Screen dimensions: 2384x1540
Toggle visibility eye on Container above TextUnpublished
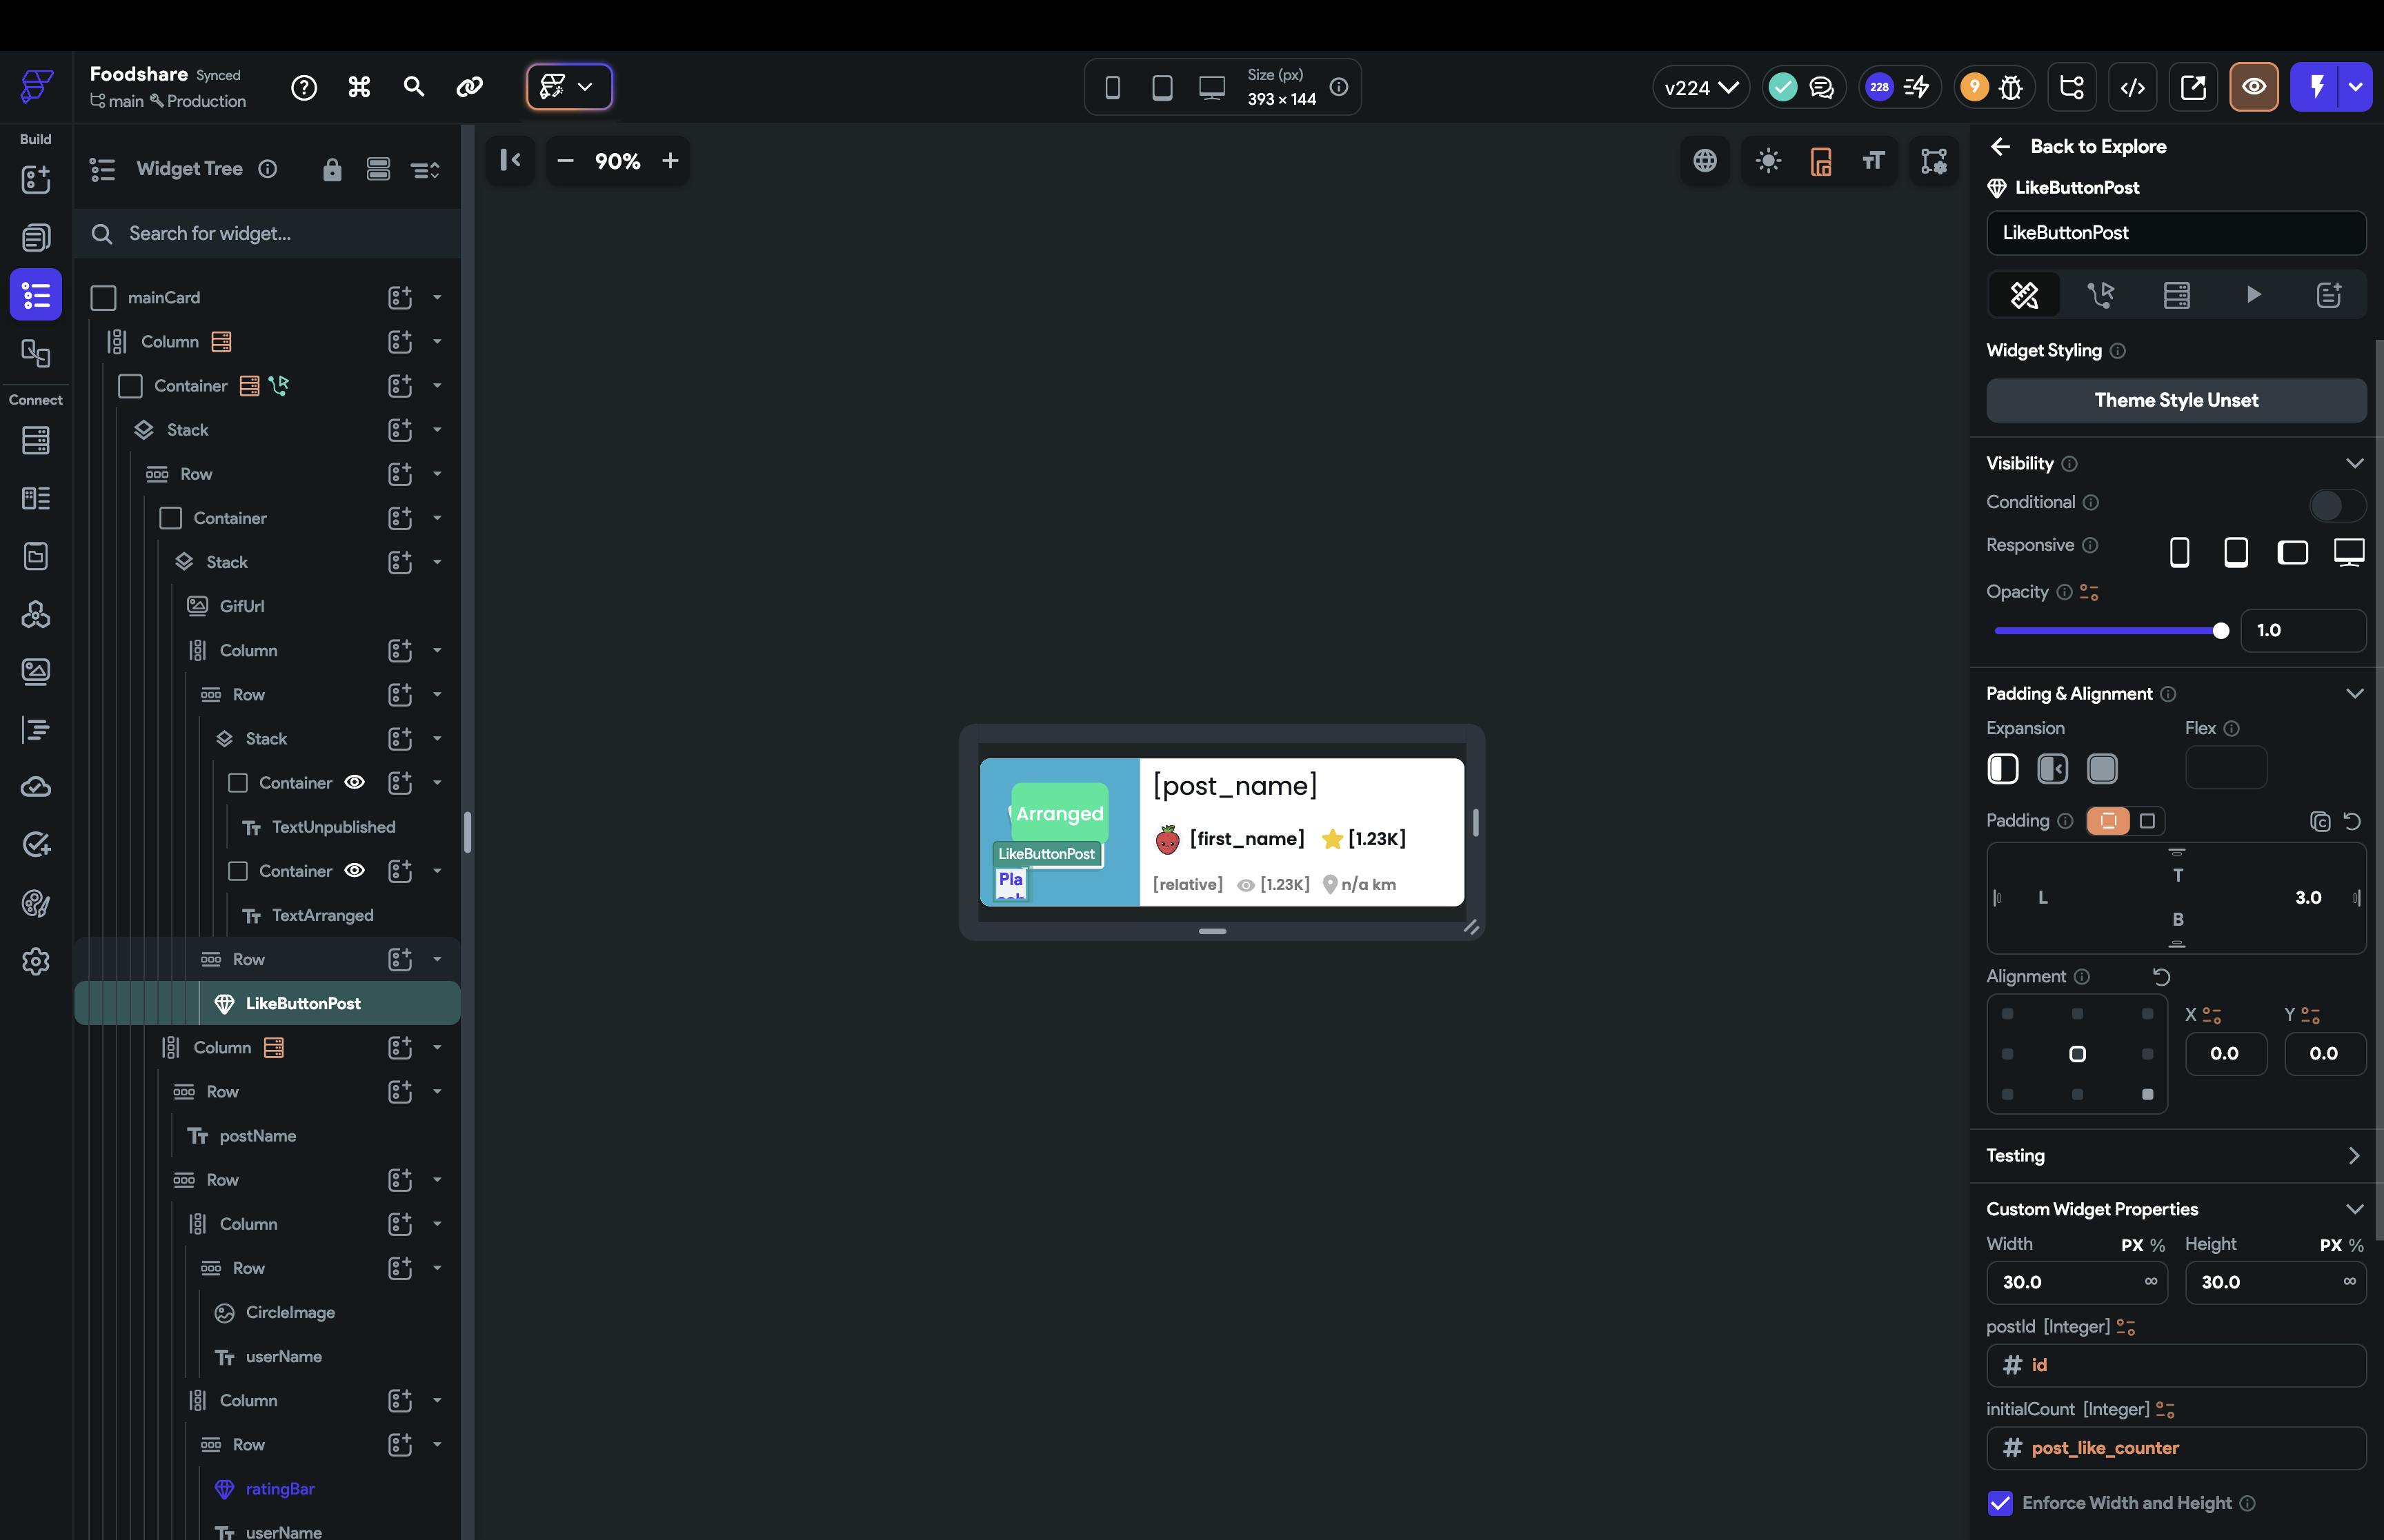[354, 782]
